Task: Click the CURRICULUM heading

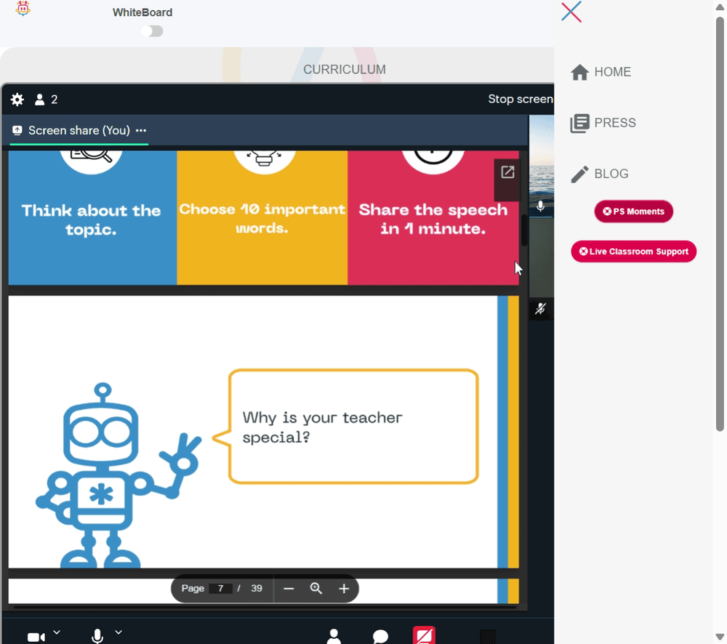Action: coord(345,70)
